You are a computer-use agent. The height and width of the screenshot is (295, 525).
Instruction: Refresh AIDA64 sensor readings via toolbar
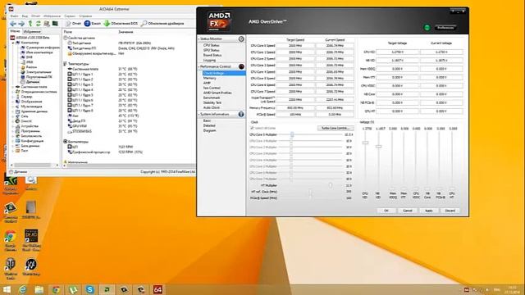pos(39,24)
